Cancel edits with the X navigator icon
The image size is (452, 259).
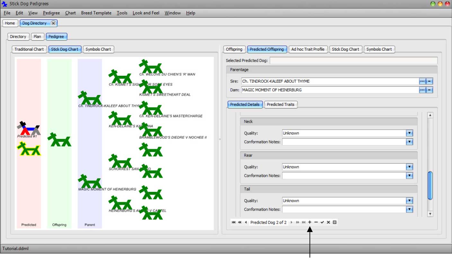click(x=328, y=222)
